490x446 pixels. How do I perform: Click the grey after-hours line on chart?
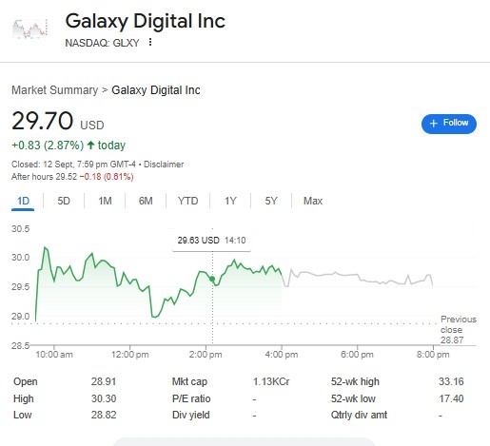[359, 277]
